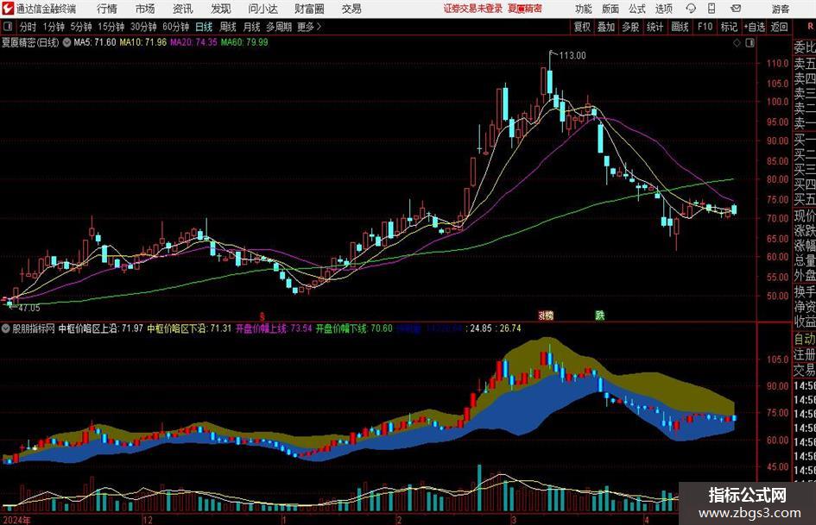Click the 返回 back button
Screen dimensions: 816x525
[x=779, y=27]
